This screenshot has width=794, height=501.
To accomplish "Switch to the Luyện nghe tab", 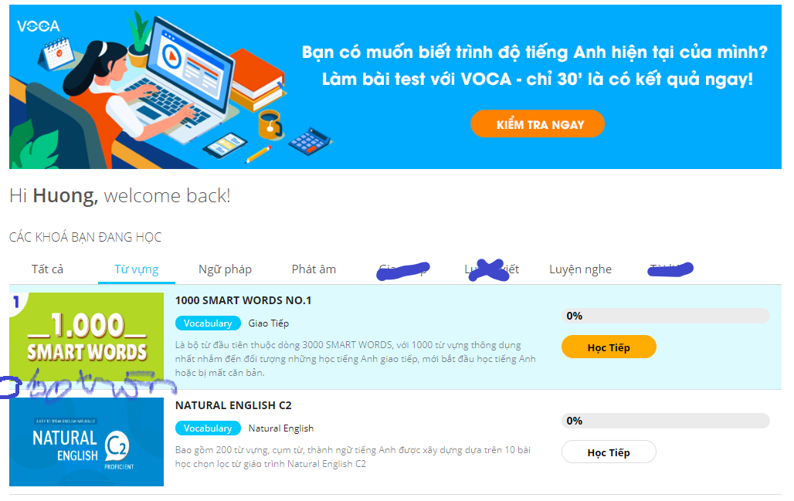I will pos(580,269).
